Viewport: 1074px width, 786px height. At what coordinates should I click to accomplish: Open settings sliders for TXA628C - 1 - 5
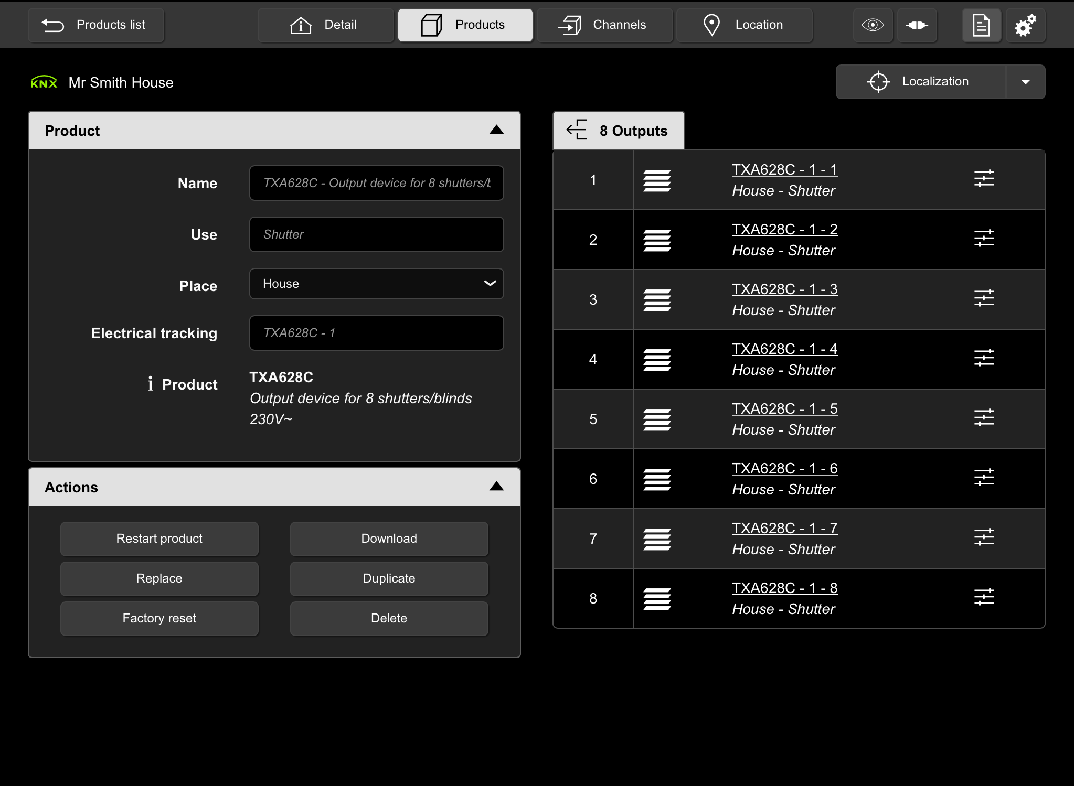point(984,418)
